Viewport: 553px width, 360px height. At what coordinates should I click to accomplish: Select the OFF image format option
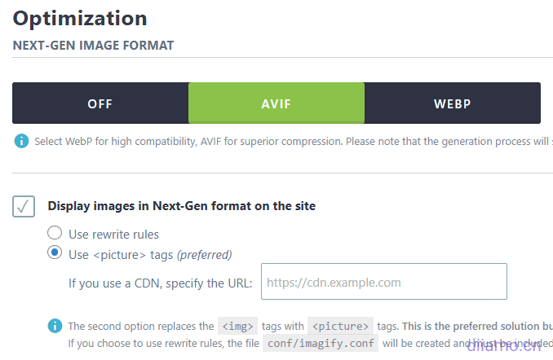[100, 103]
